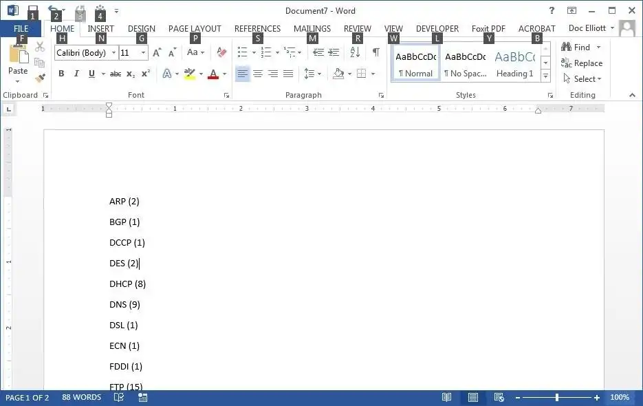The height and width of the screenshot is (406, 643).
Task: Click the Copy icon
Action: 39,63
